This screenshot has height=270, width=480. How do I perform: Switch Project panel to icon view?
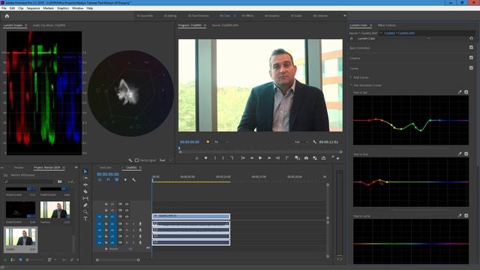click(x=20, y=260)
